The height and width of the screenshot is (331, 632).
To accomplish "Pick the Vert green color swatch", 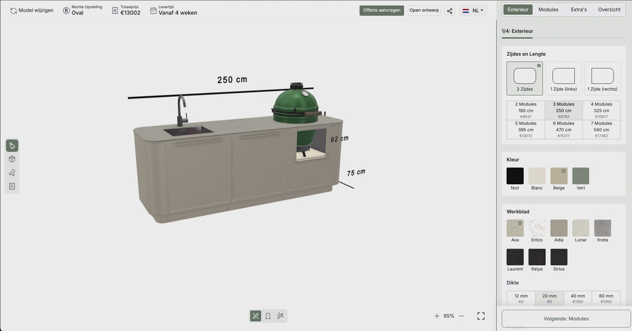I will [581, 176].
